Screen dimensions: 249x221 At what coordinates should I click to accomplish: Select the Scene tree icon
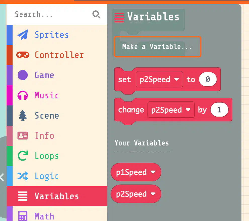tap(23, 115)
